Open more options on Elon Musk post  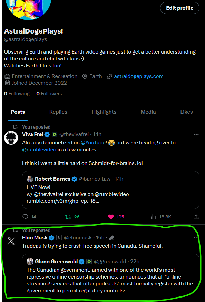point(196,238)
